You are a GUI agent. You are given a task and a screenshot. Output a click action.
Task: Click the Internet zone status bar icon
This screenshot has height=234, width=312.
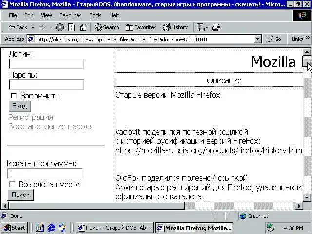tap(243, 216)
